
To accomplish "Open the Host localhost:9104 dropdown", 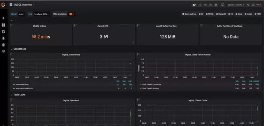I will click(42, 14).
